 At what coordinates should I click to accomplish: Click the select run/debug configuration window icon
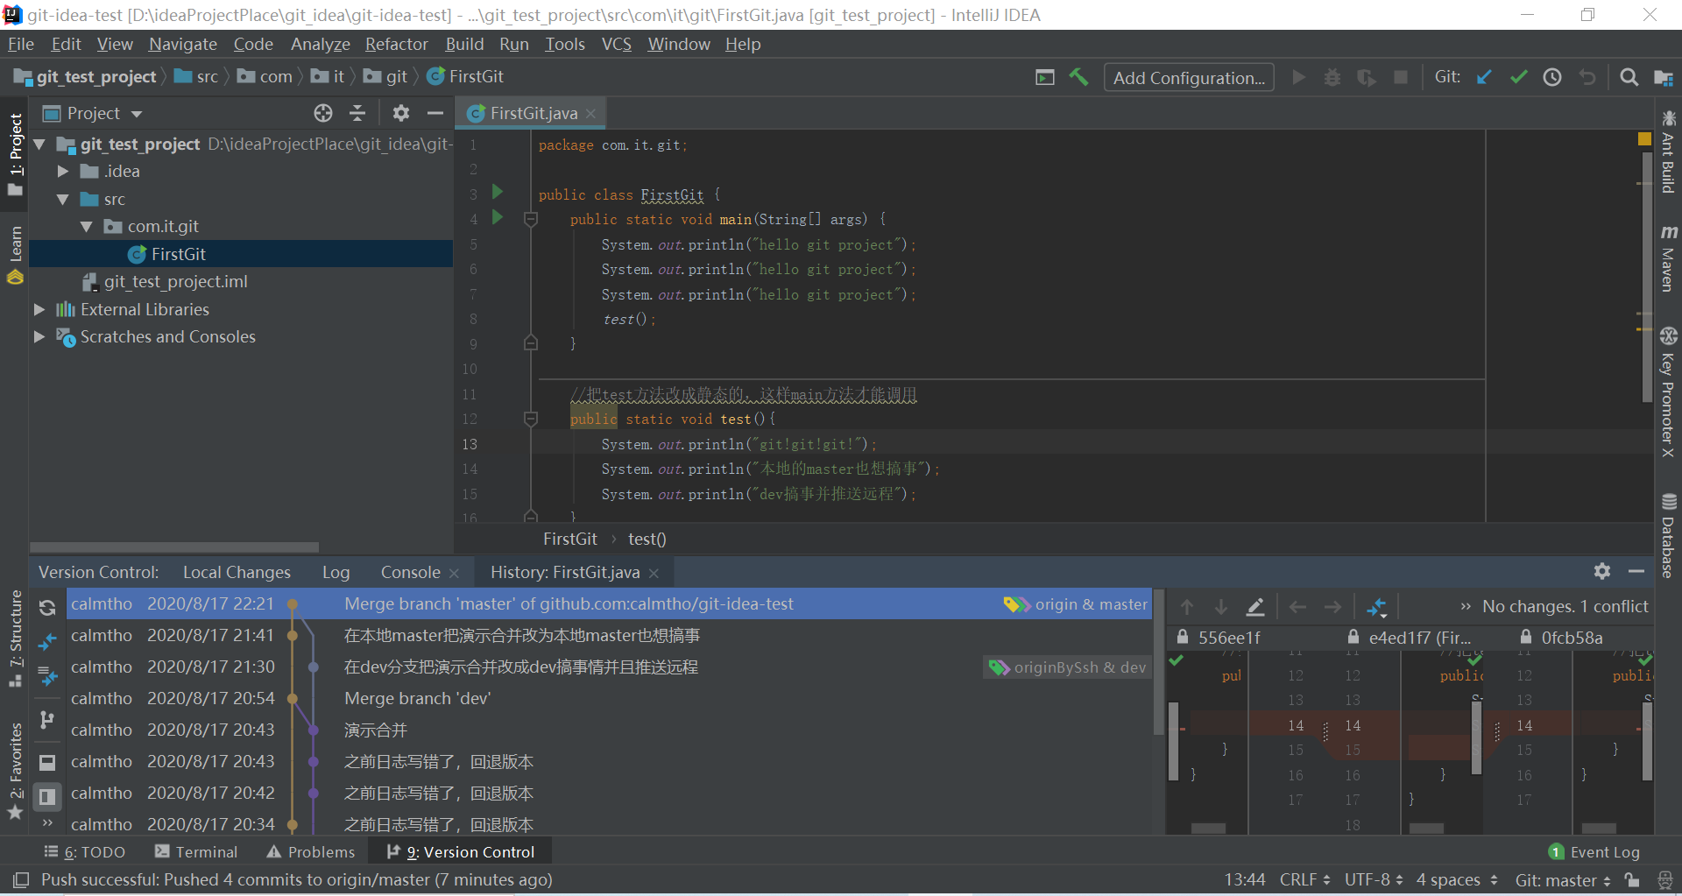coord(1045,77)
